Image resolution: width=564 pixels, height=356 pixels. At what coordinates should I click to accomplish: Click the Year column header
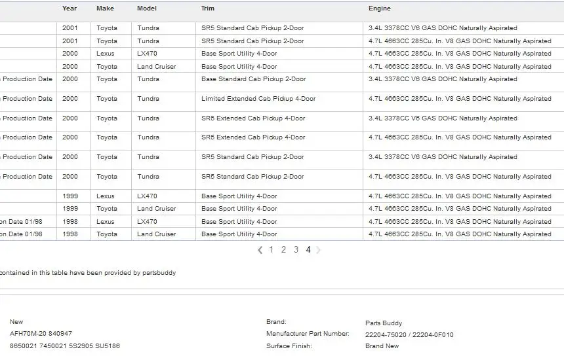point(70,9)
